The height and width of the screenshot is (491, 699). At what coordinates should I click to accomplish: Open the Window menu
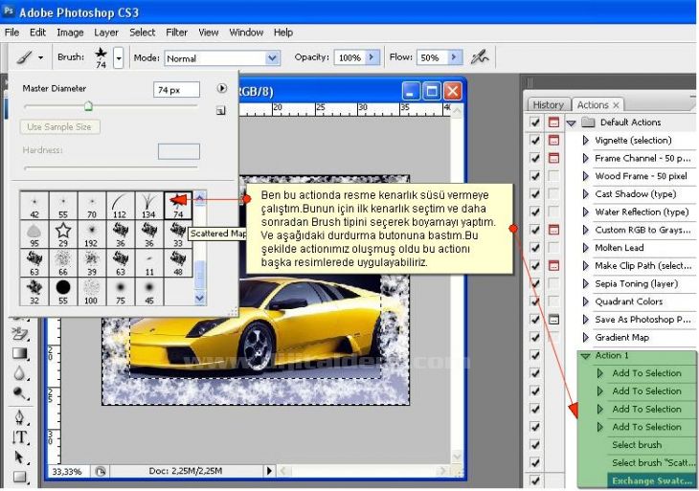point(246,33)
